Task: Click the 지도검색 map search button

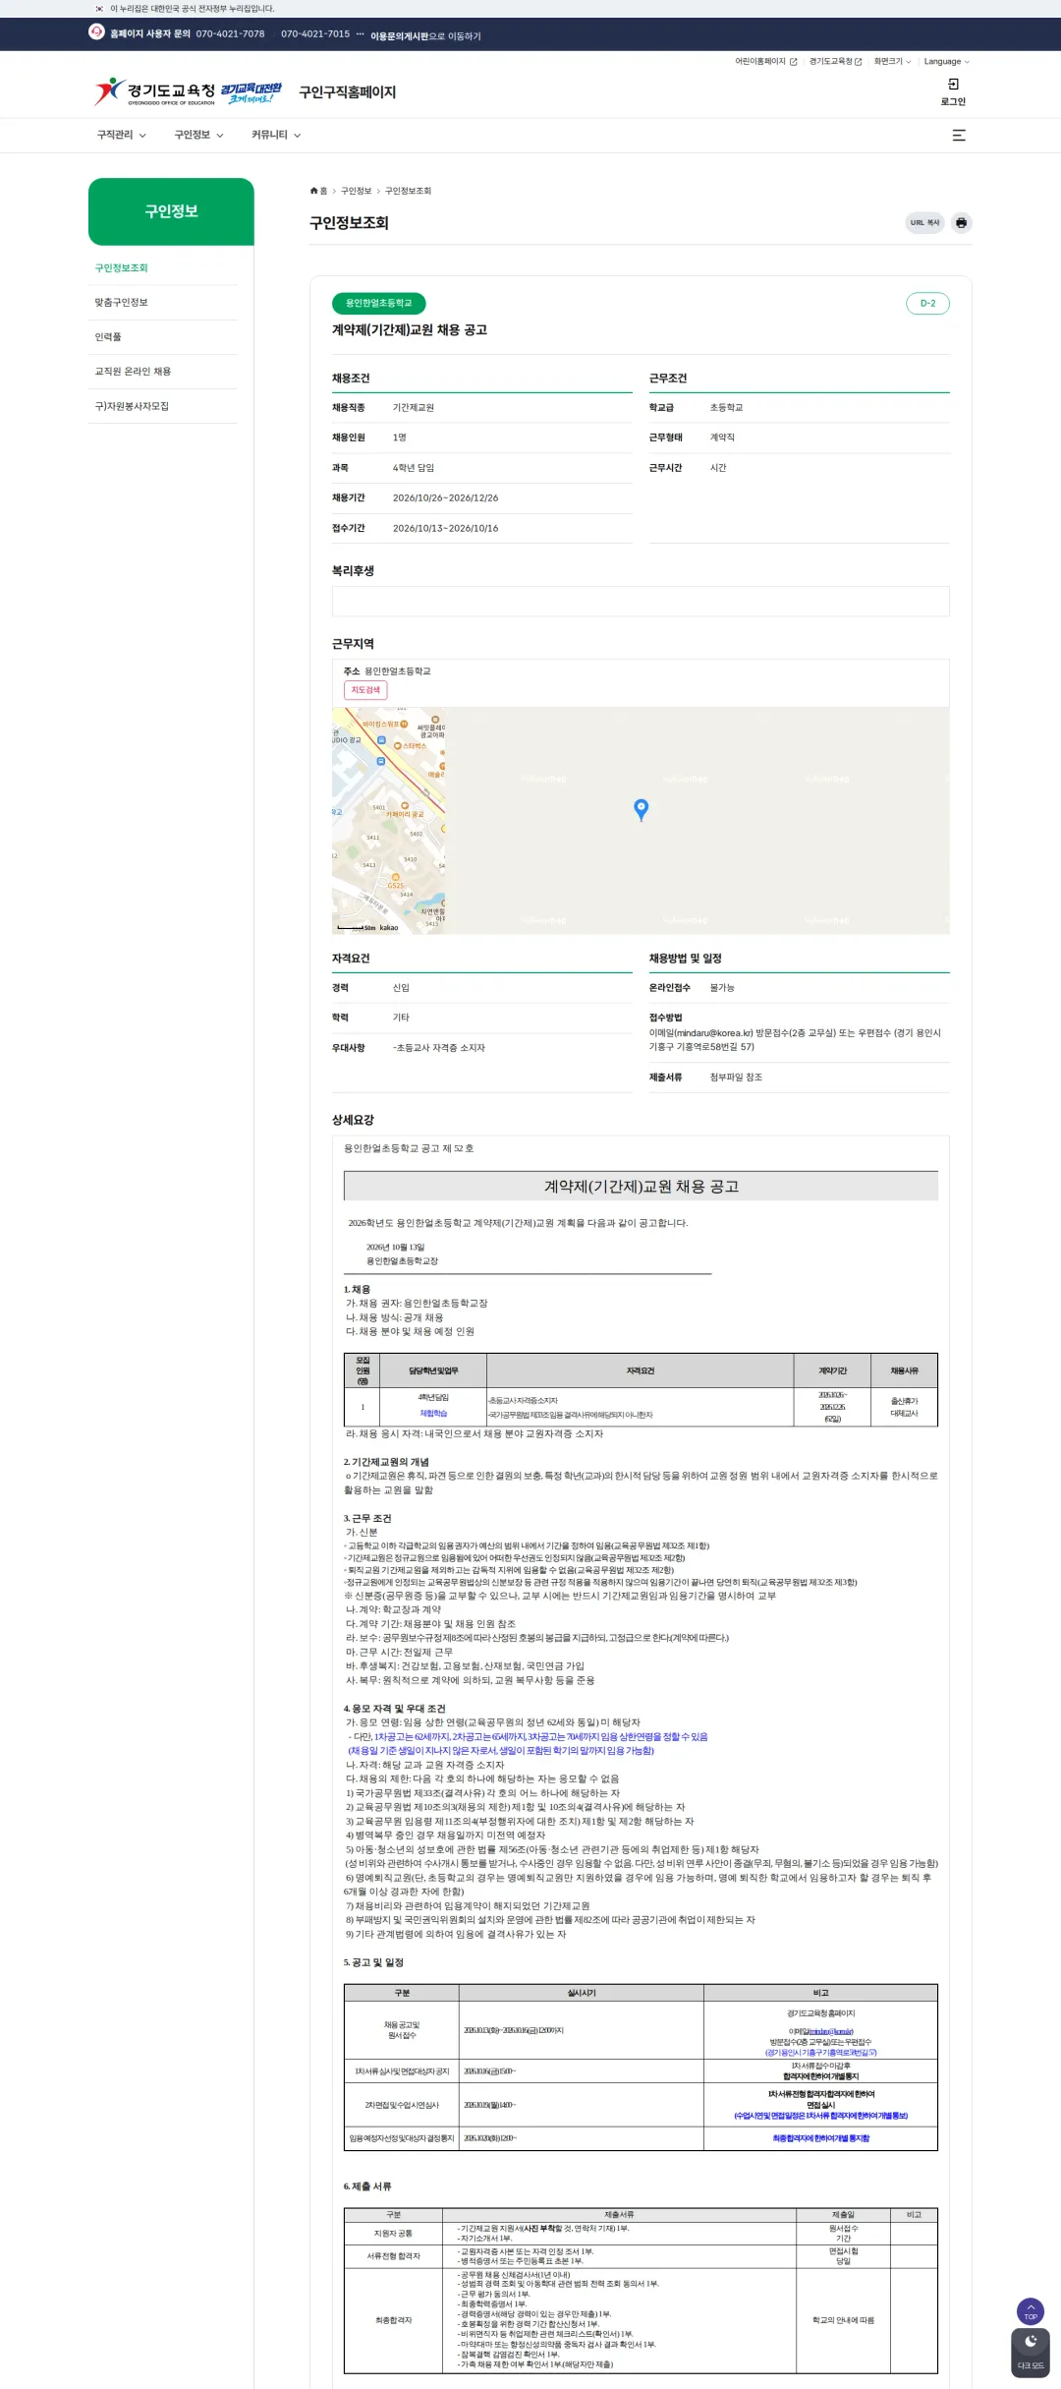Action: point(365,690)
